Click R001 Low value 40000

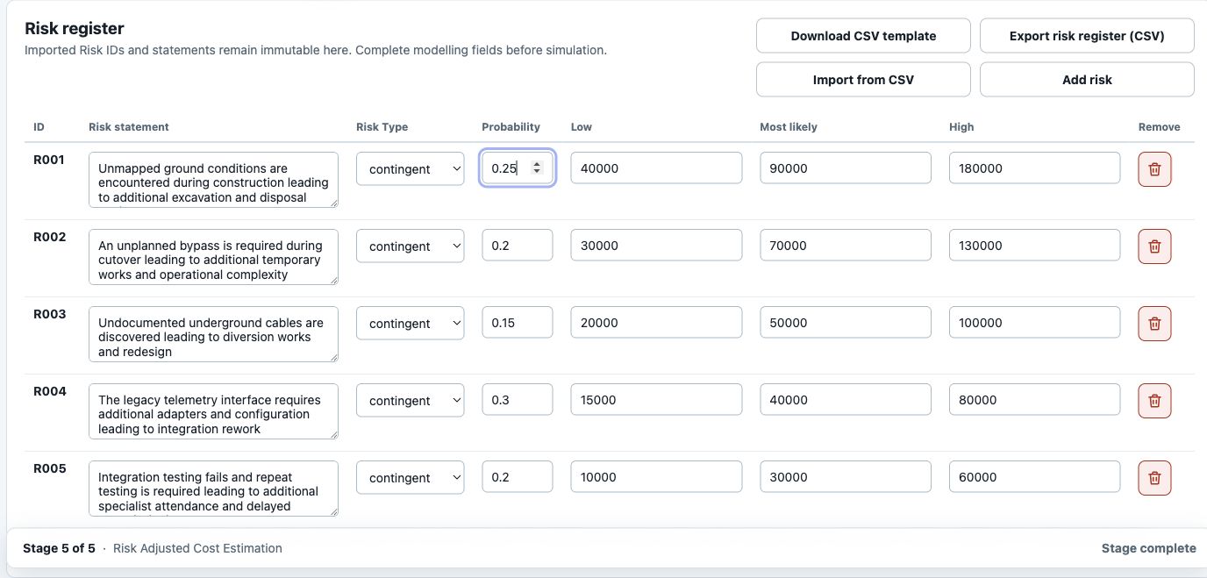click(656, 168)
